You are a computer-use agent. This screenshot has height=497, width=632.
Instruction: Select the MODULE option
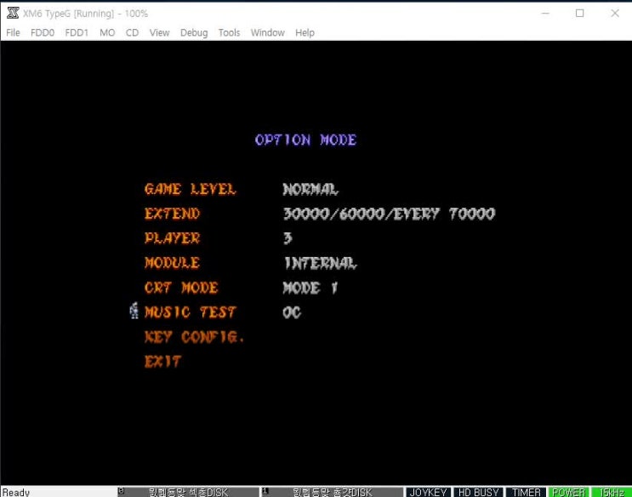coord(172,263)
